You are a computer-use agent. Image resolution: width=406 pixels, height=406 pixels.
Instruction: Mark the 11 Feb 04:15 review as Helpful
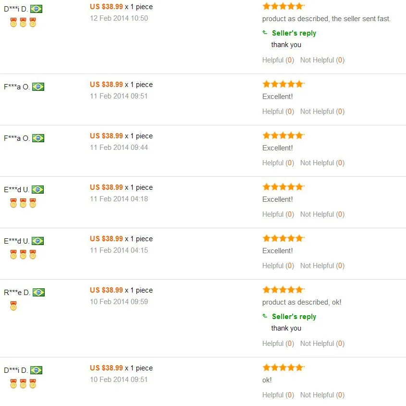pyautogui.click(x=278, y=266)
